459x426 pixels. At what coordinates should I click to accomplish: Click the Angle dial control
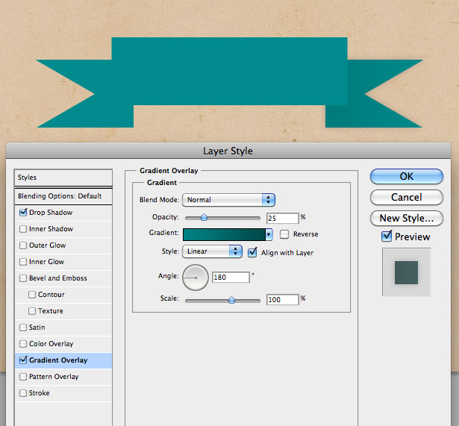(x=196, y=278)
